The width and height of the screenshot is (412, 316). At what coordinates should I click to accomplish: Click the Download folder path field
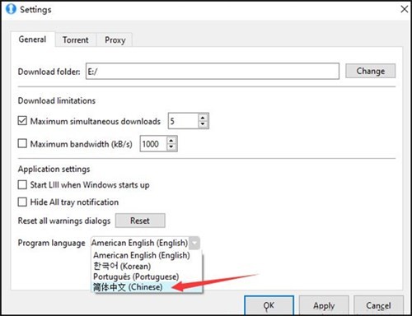click(213, 72)
